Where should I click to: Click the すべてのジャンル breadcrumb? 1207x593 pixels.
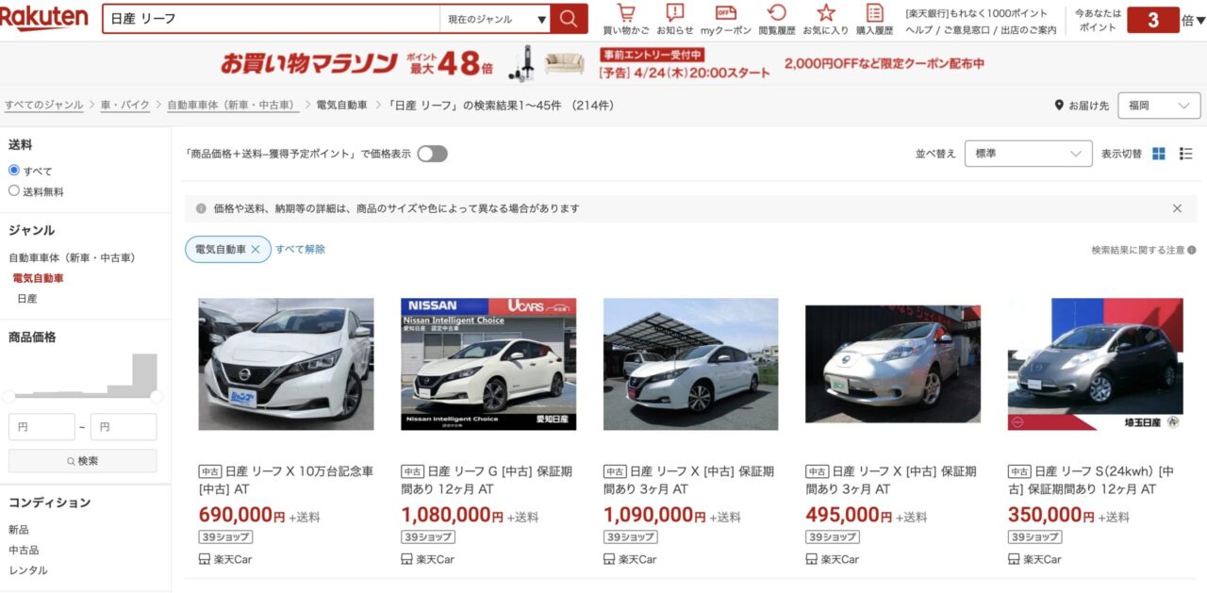pos(43,105)
